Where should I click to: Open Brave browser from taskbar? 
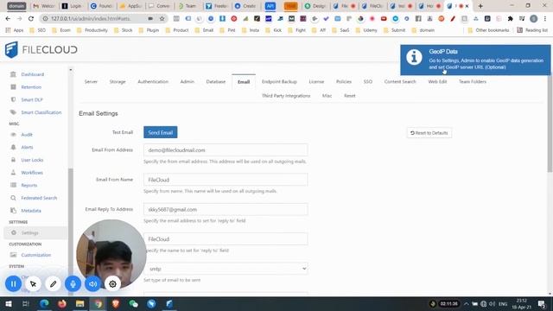tap(116, 303)
